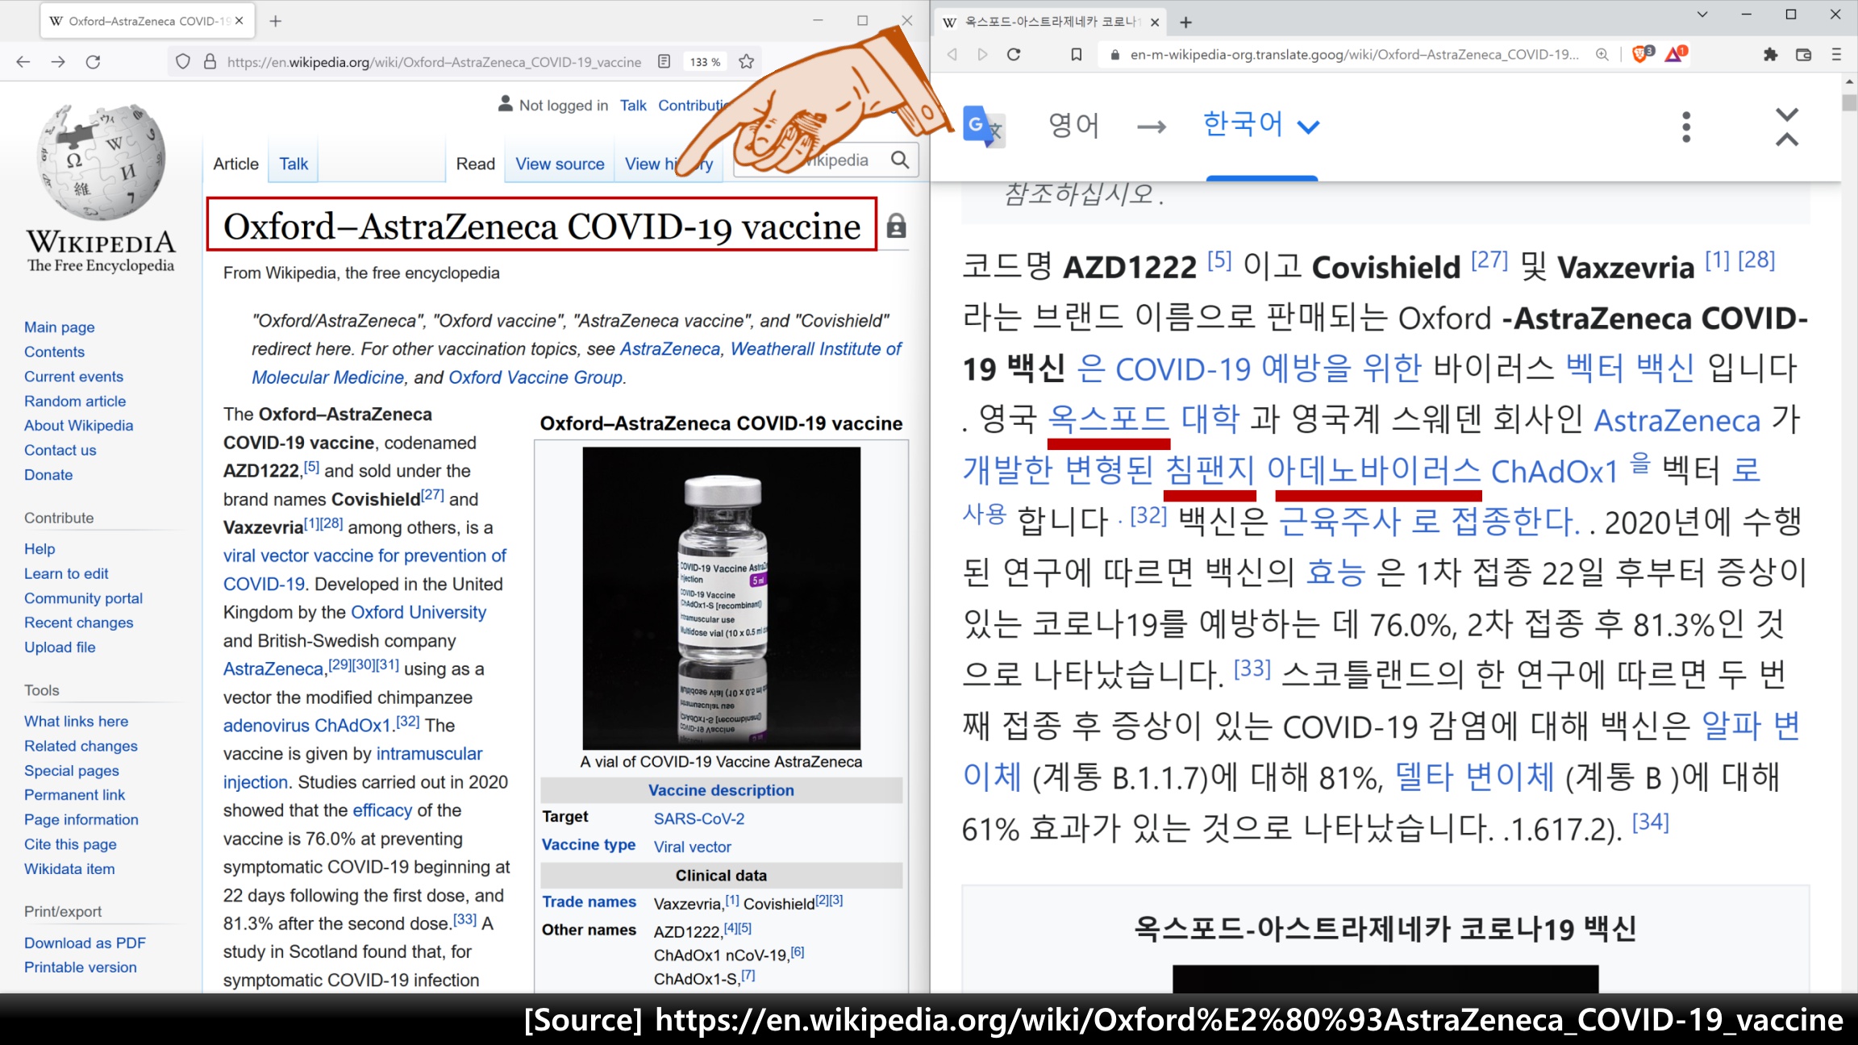Open Main page in sidebar
Screen dimensions: 1858x1045
pyautogui.click(x=59, y=327)
